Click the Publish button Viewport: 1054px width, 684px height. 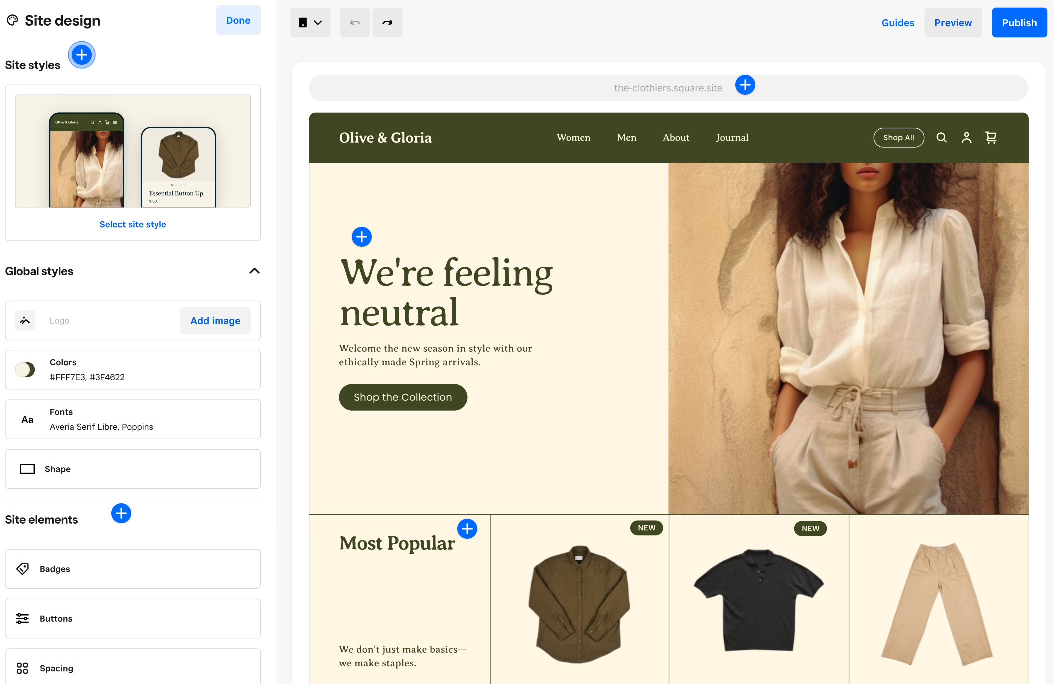1019,22
